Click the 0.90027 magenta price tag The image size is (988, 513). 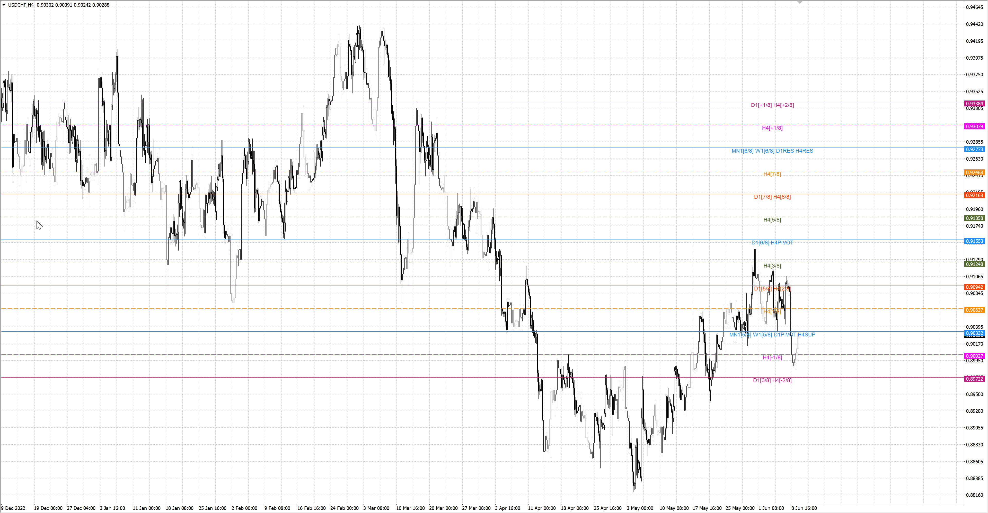(x=974, y=356)
